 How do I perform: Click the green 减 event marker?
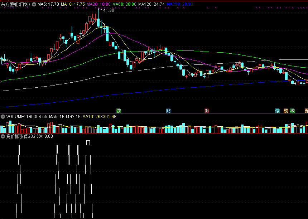point(293,111)
